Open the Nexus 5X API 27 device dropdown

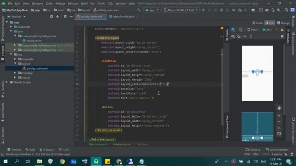coord(181,10)
